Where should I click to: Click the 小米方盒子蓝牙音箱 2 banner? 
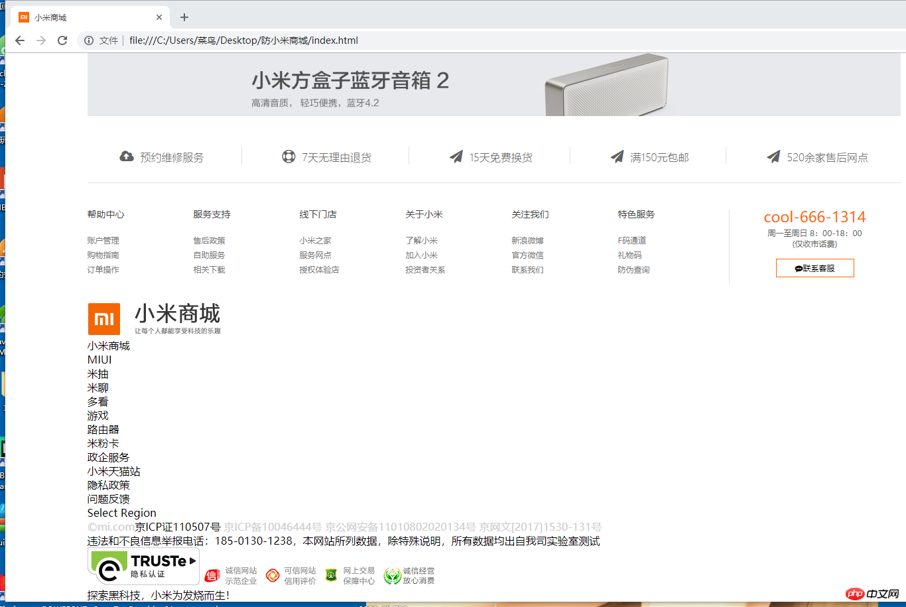click(494, 84)
